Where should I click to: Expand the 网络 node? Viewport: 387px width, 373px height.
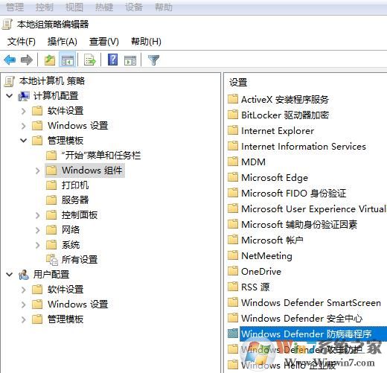click(x=38, y=230)
